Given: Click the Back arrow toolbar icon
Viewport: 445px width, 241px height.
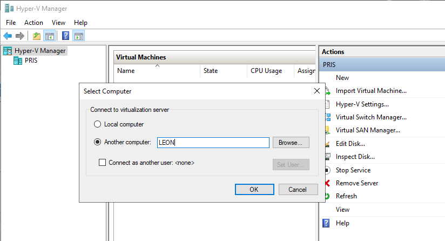Looking at the screenshot, I should point(8,36).
